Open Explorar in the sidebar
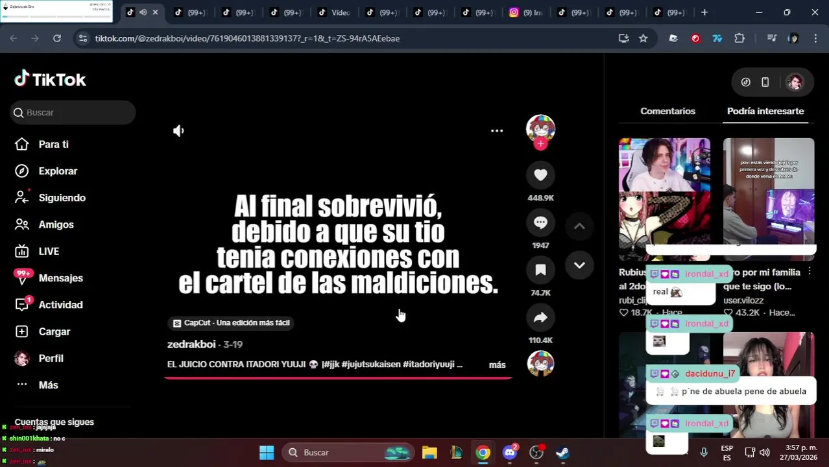Image resolution: width=829 pixels, height=467 pixels. 58,171
